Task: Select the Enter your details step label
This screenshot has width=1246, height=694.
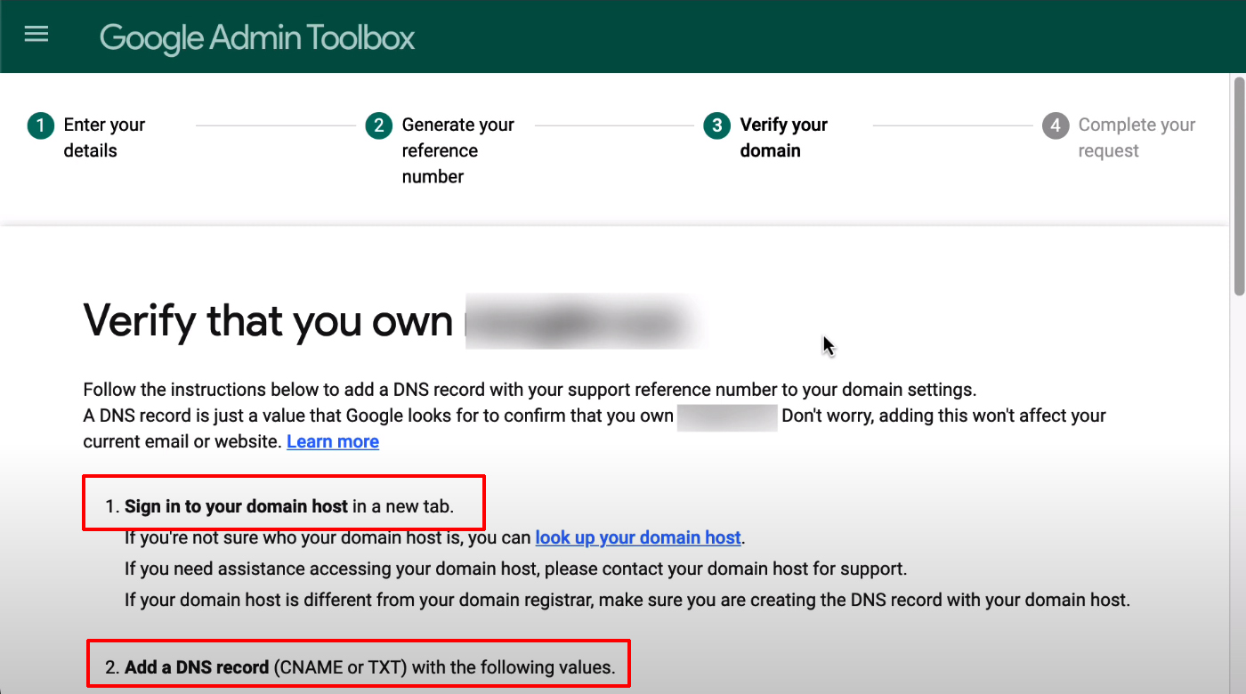Action: pyautogui.click(x=104, y=137)
